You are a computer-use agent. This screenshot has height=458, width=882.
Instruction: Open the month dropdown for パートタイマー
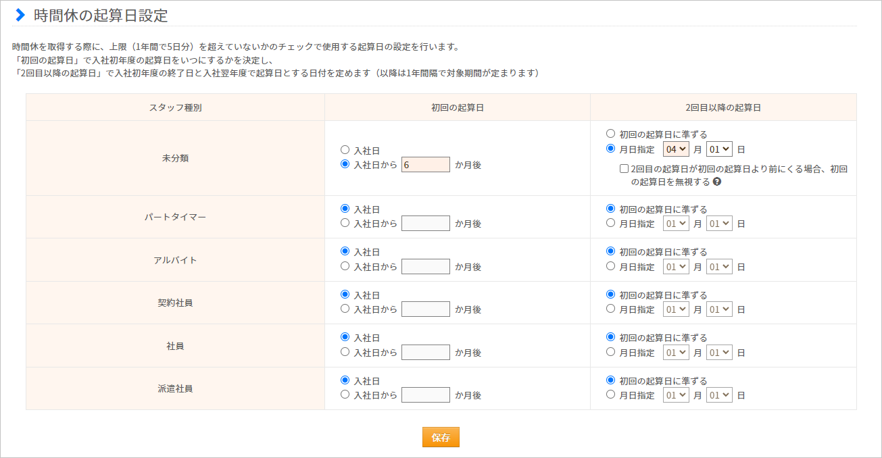[x=676, y=223]
